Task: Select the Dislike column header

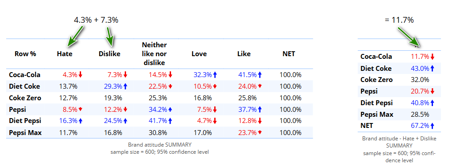Action: coord(110,53)
